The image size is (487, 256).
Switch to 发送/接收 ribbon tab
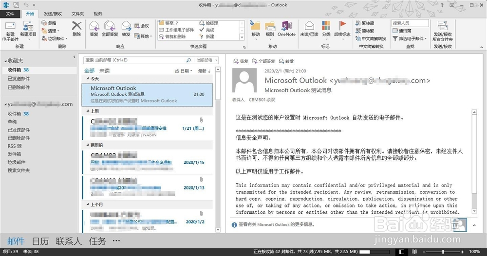tap(53, 14)
